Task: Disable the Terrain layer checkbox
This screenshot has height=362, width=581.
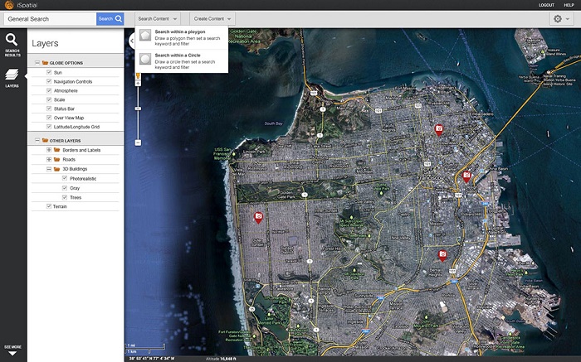Action: (49, 205)
